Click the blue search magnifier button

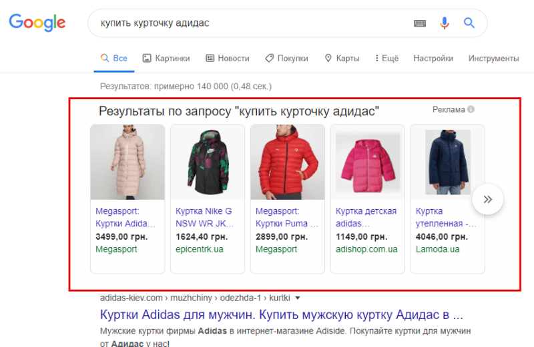[469, 23]
